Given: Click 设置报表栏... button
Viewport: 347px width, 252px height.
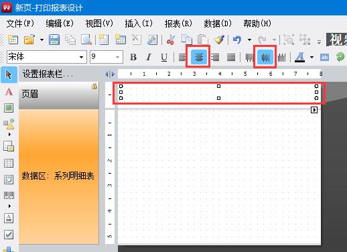Looking at the screenshot, I should pyautogui.click(x=48, y=74).
